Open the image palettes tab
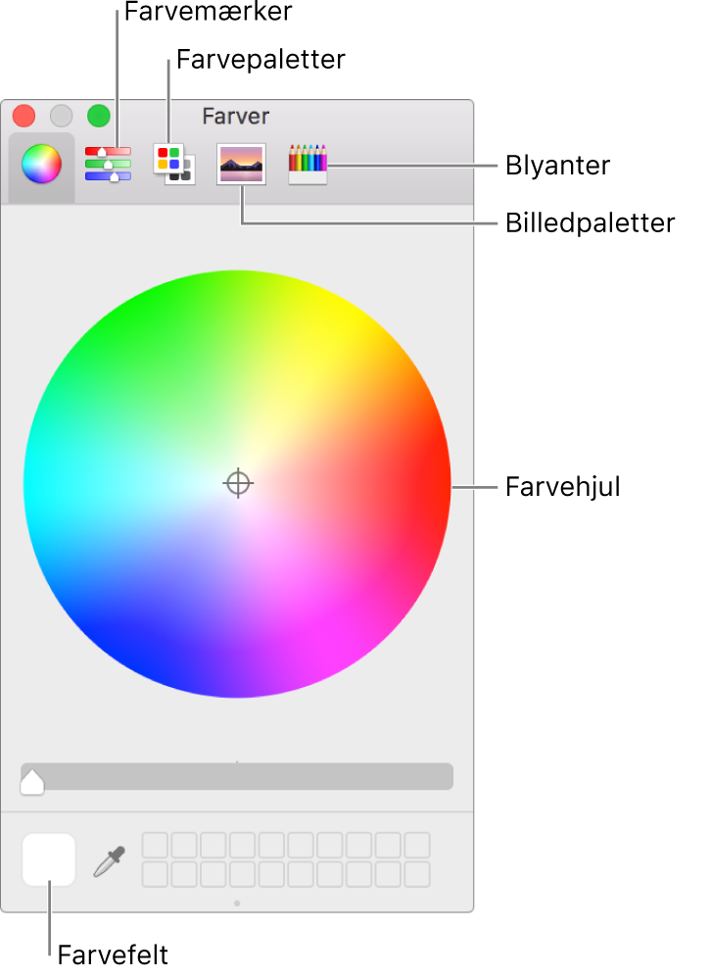This screenshot has height=978, width=711. [x=241, y=164]
